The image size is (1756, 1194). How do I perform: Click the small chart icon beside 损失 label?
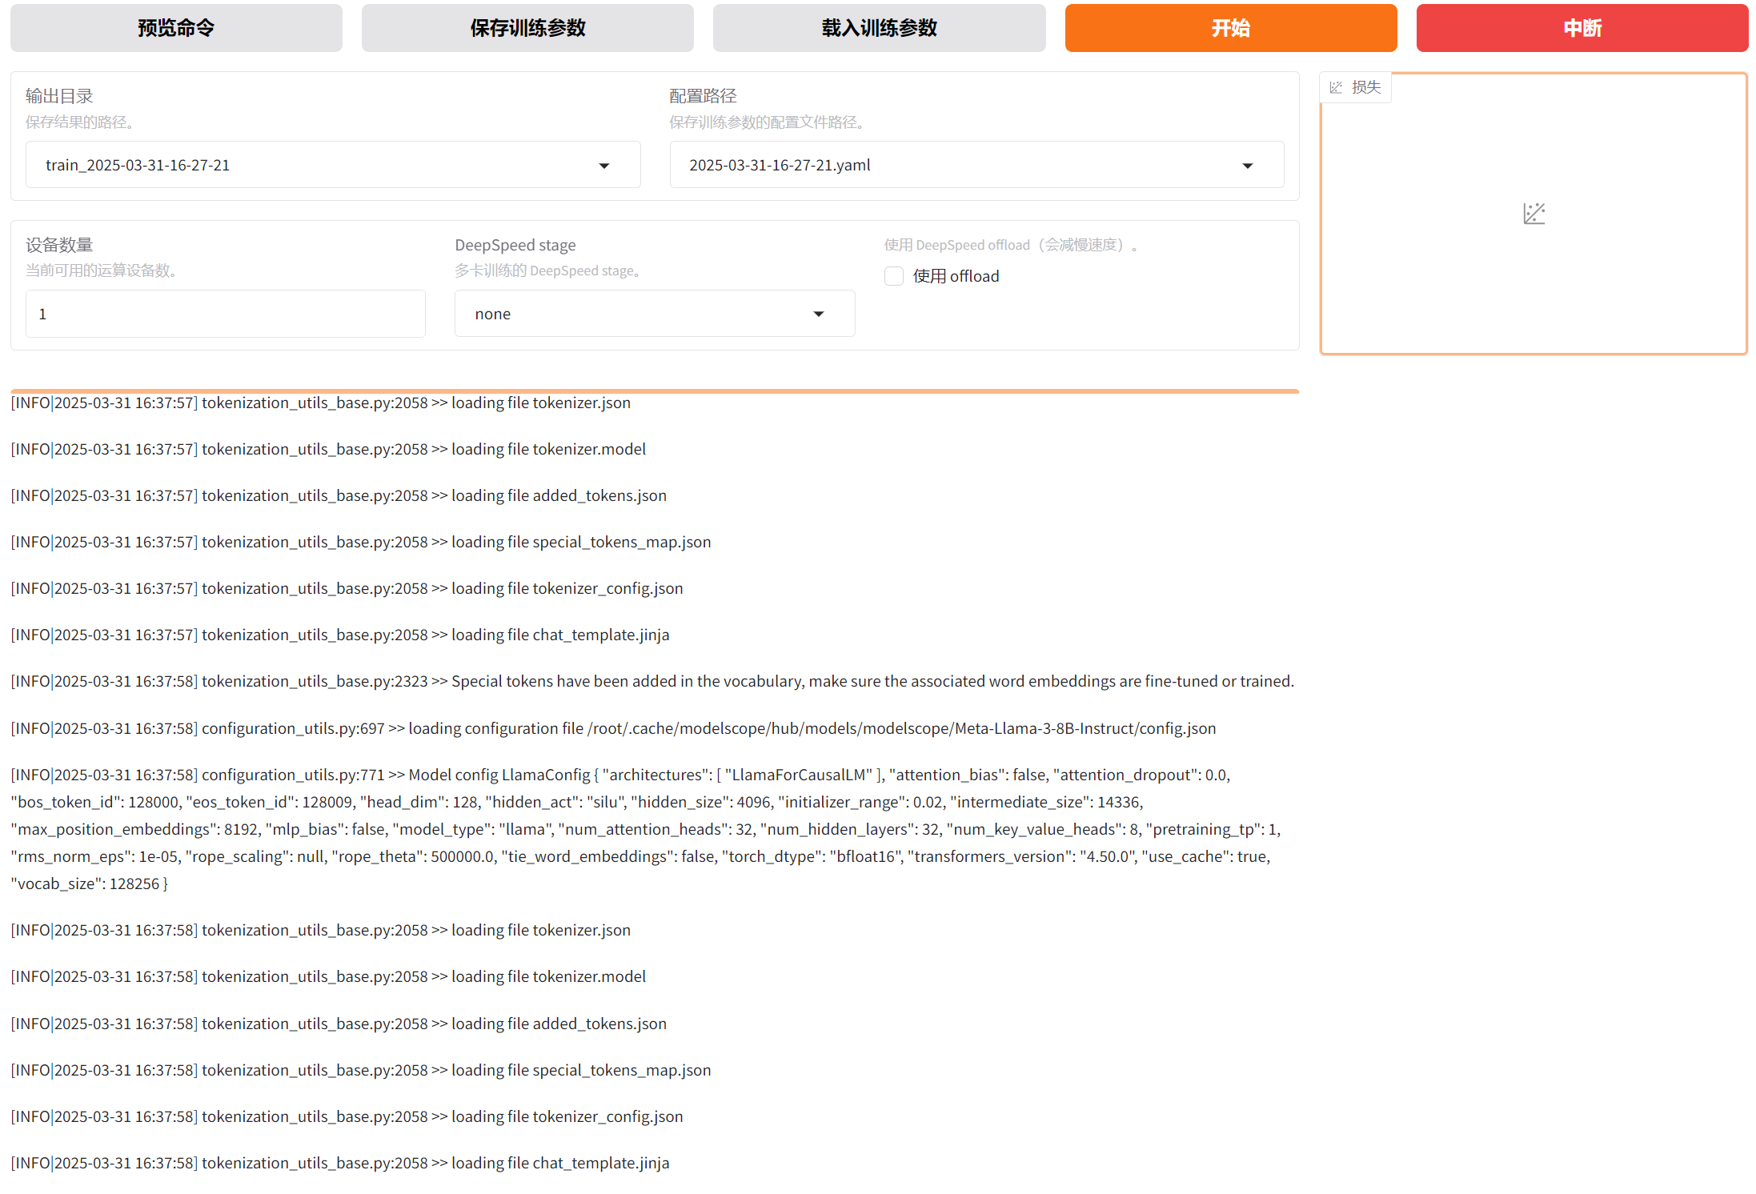coord(1336,87)
